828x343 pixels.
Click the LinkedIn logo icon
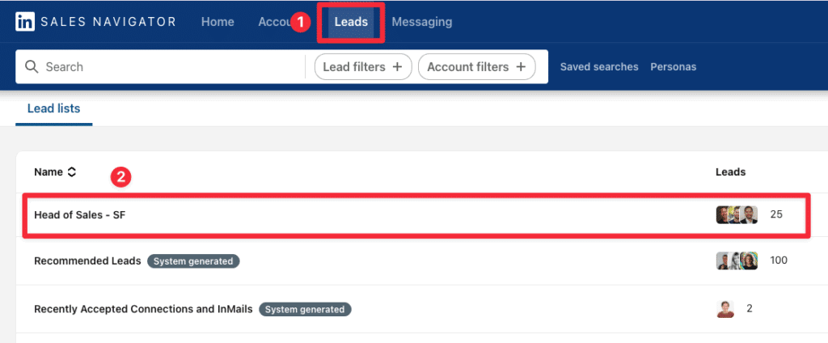coord(25,22)
